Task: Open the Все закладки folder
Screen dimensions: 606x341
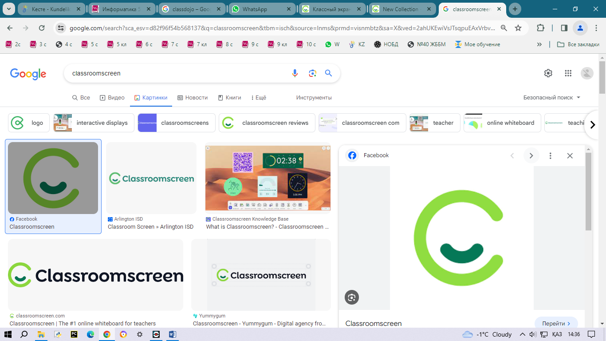Action: (578, 44)
